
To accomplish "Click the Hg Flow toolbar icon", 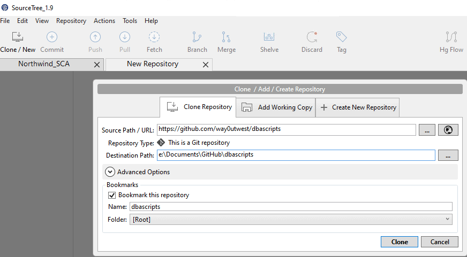I will point(451,37).
